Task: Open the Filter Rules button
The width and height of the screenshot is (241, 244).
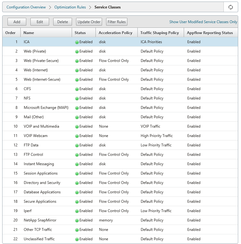Action: point(117,22)
